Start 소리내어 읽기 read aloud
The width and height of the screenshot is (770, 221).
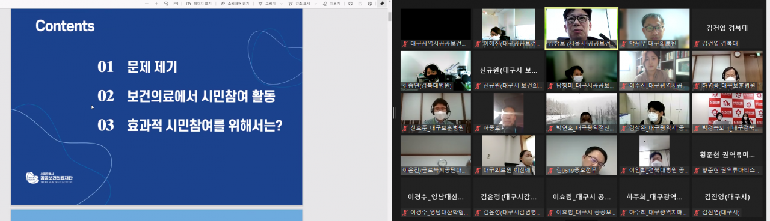coord(235,4)
